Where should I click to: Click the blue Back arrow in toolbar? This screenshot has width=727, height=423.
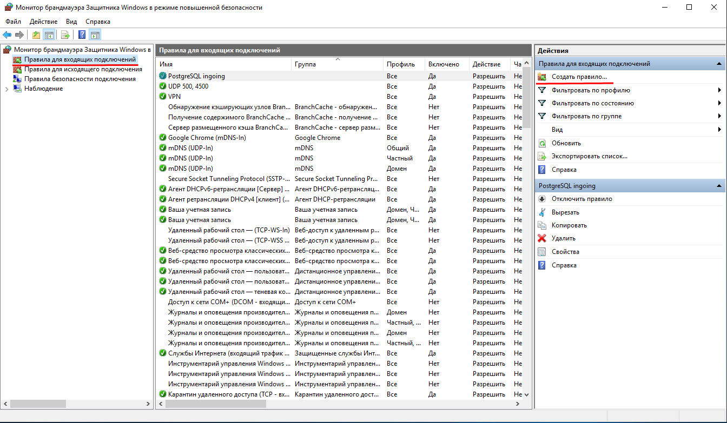point(7,35)
